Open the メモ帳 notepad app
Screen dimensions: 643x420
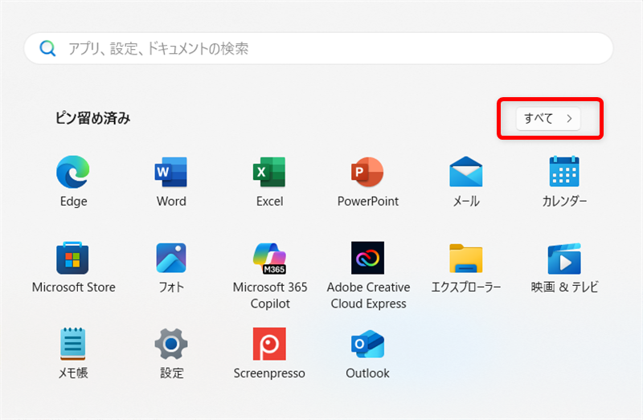point(72,344)
